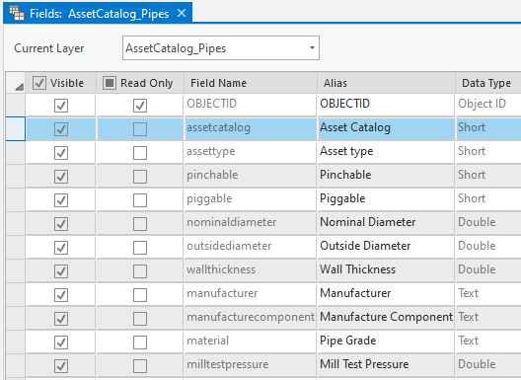Enable Read Only for assetcatalog field
521x380 pixels.
point(140,129)
